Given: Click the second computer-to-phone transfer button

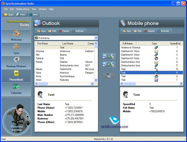Looking at the screenshot, I should point(109,64).
